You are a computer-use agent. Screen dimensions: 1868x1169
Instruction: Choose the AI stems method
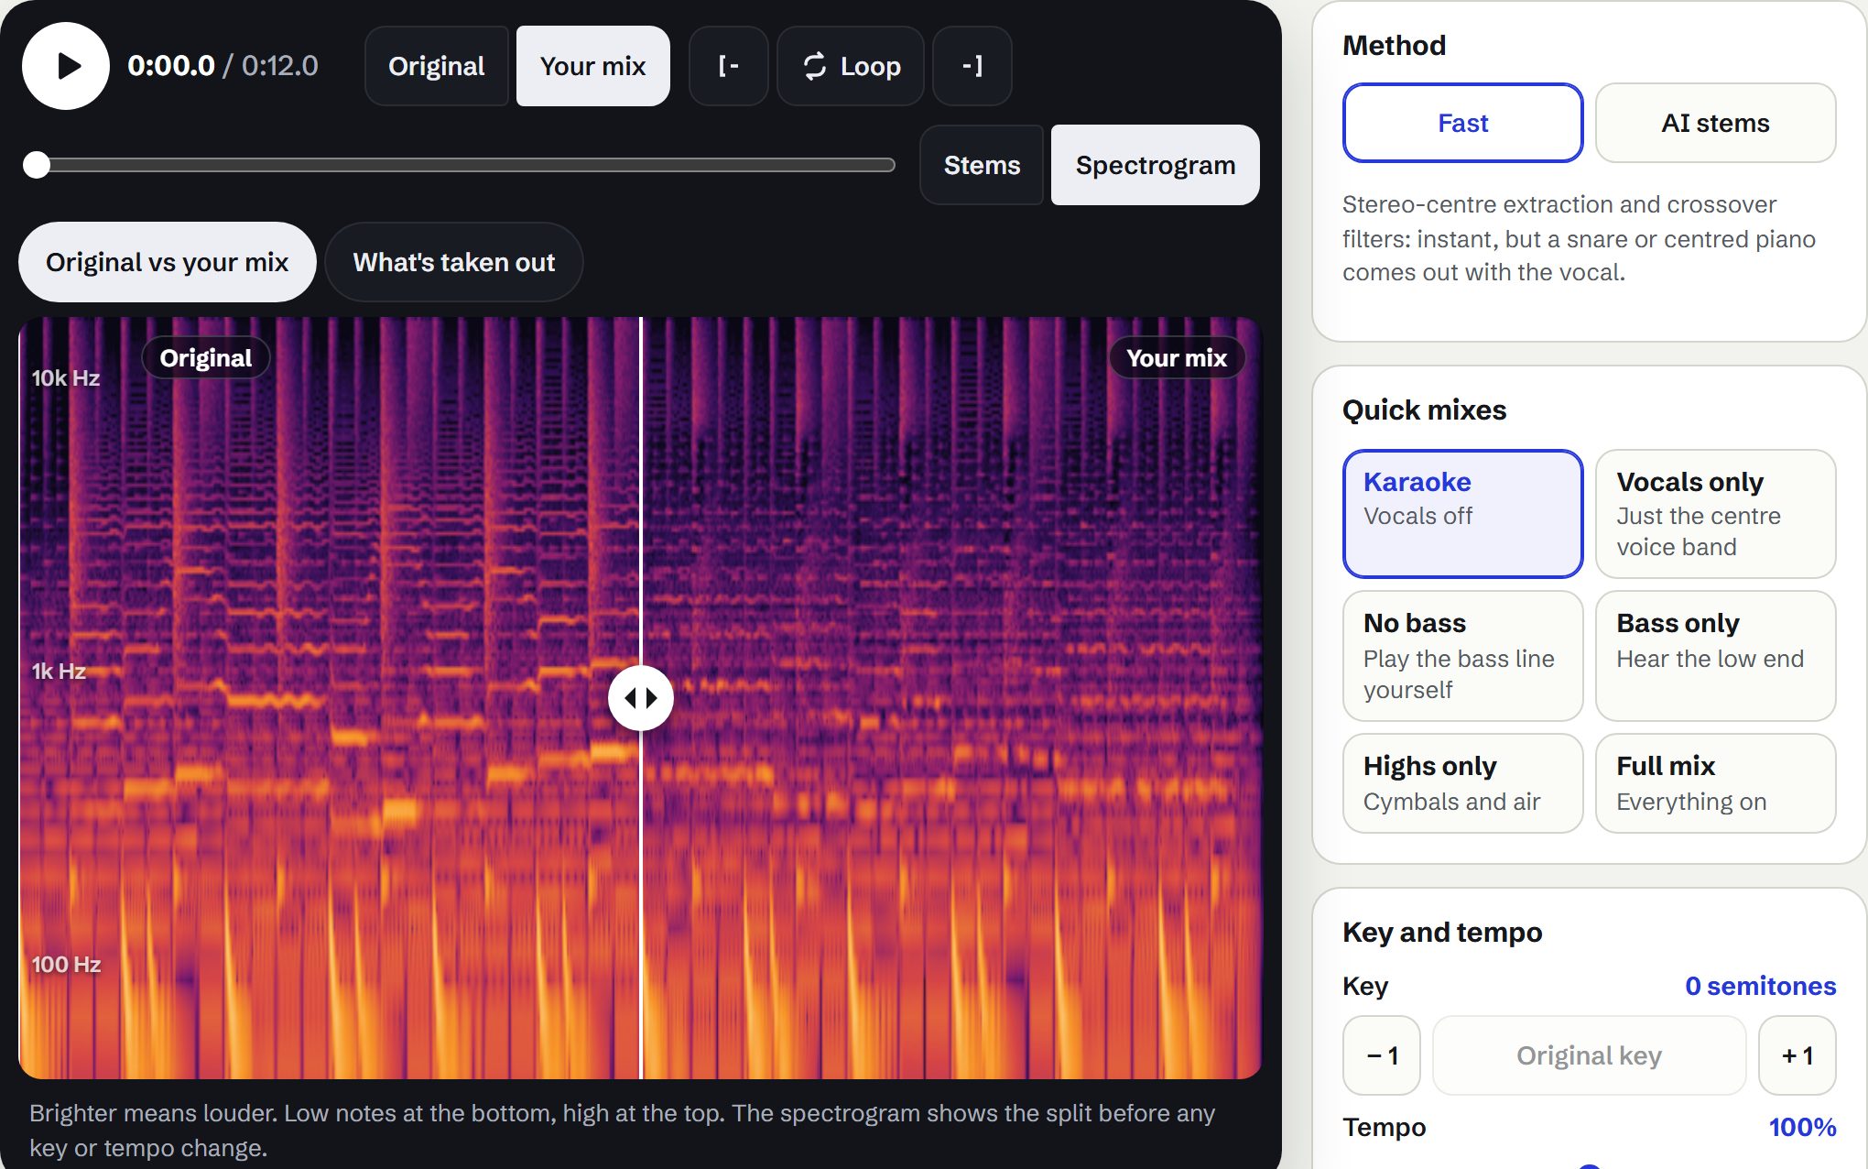(1715, 123)
